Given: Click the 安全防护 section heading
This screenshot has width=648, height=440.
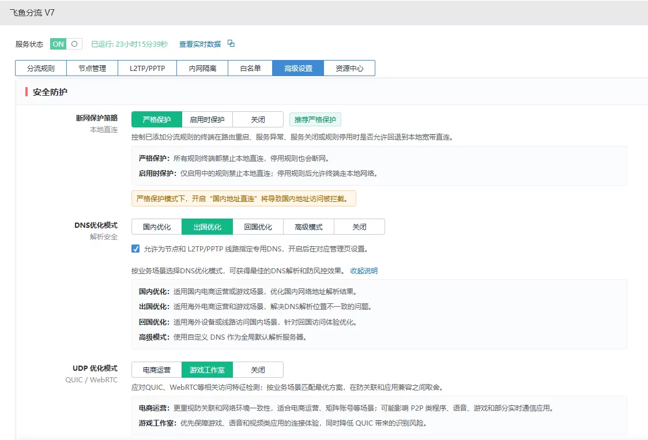Looking at the screenshot, I should pos(50,92).
